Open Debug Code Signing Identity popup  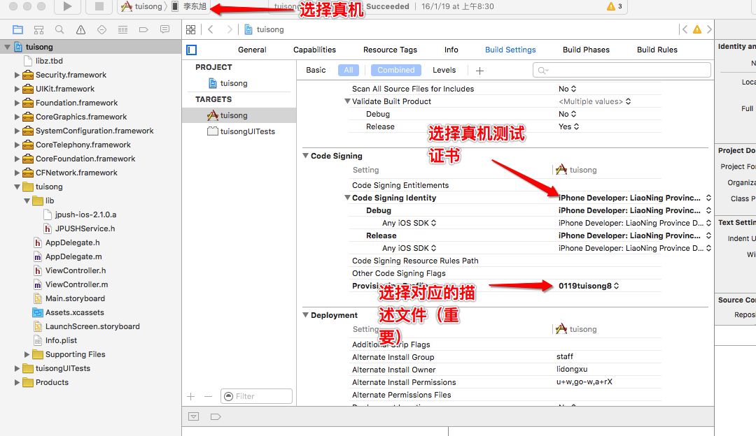point(634,210)
